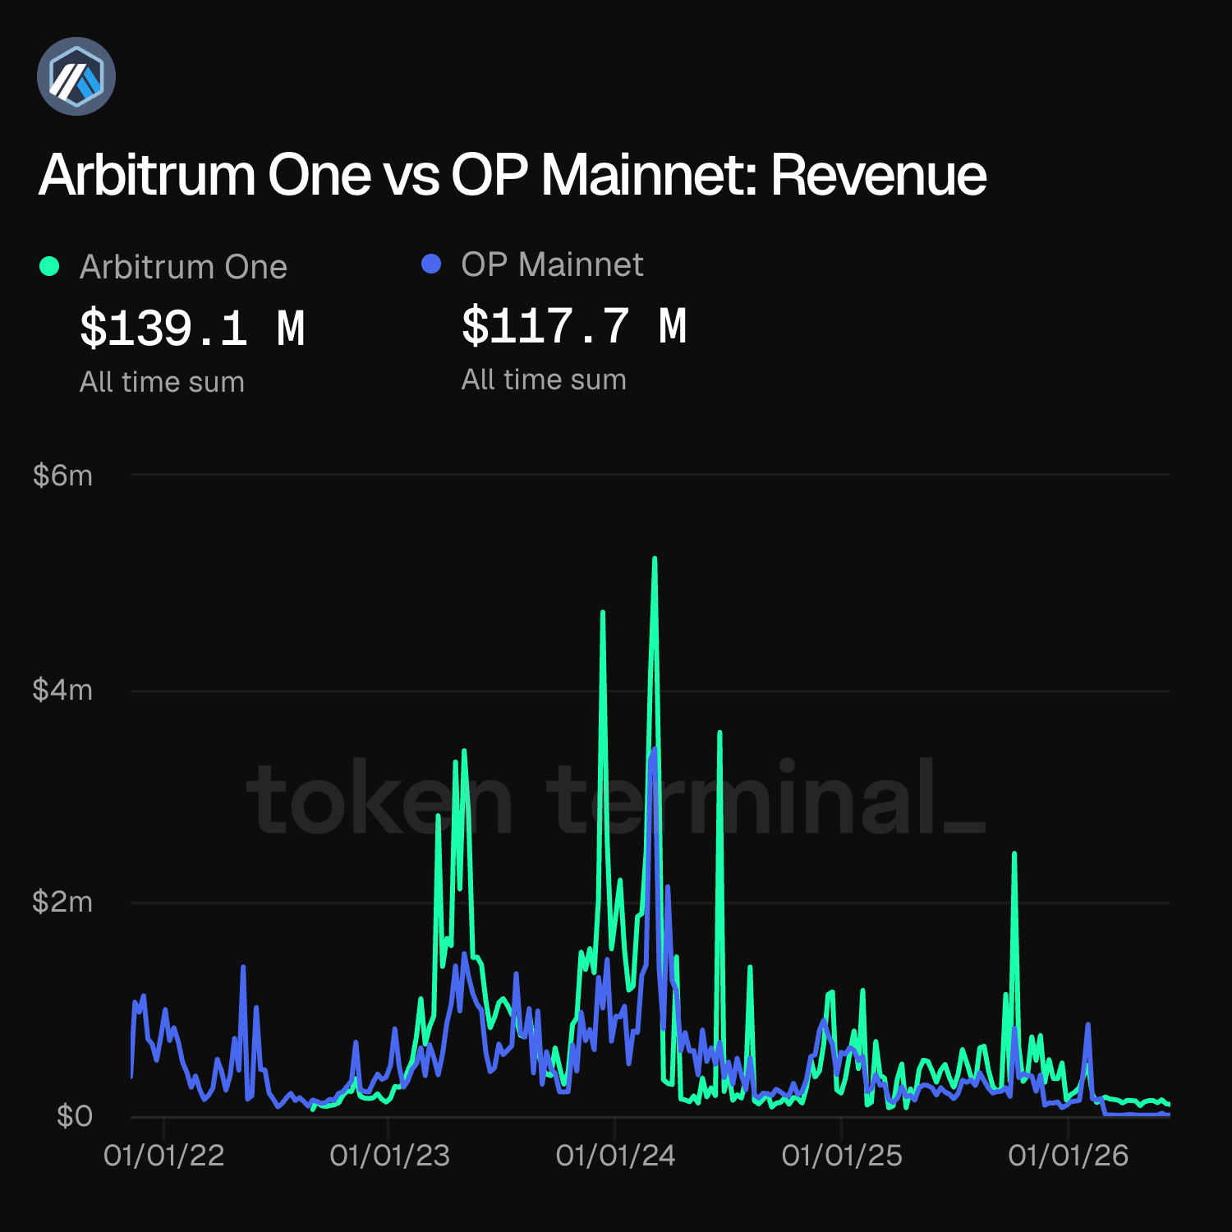The width and height of the screenshot is (1232, 1232).
Task: Click the $4m y-axis label
Action: click(x=62, y=690)
